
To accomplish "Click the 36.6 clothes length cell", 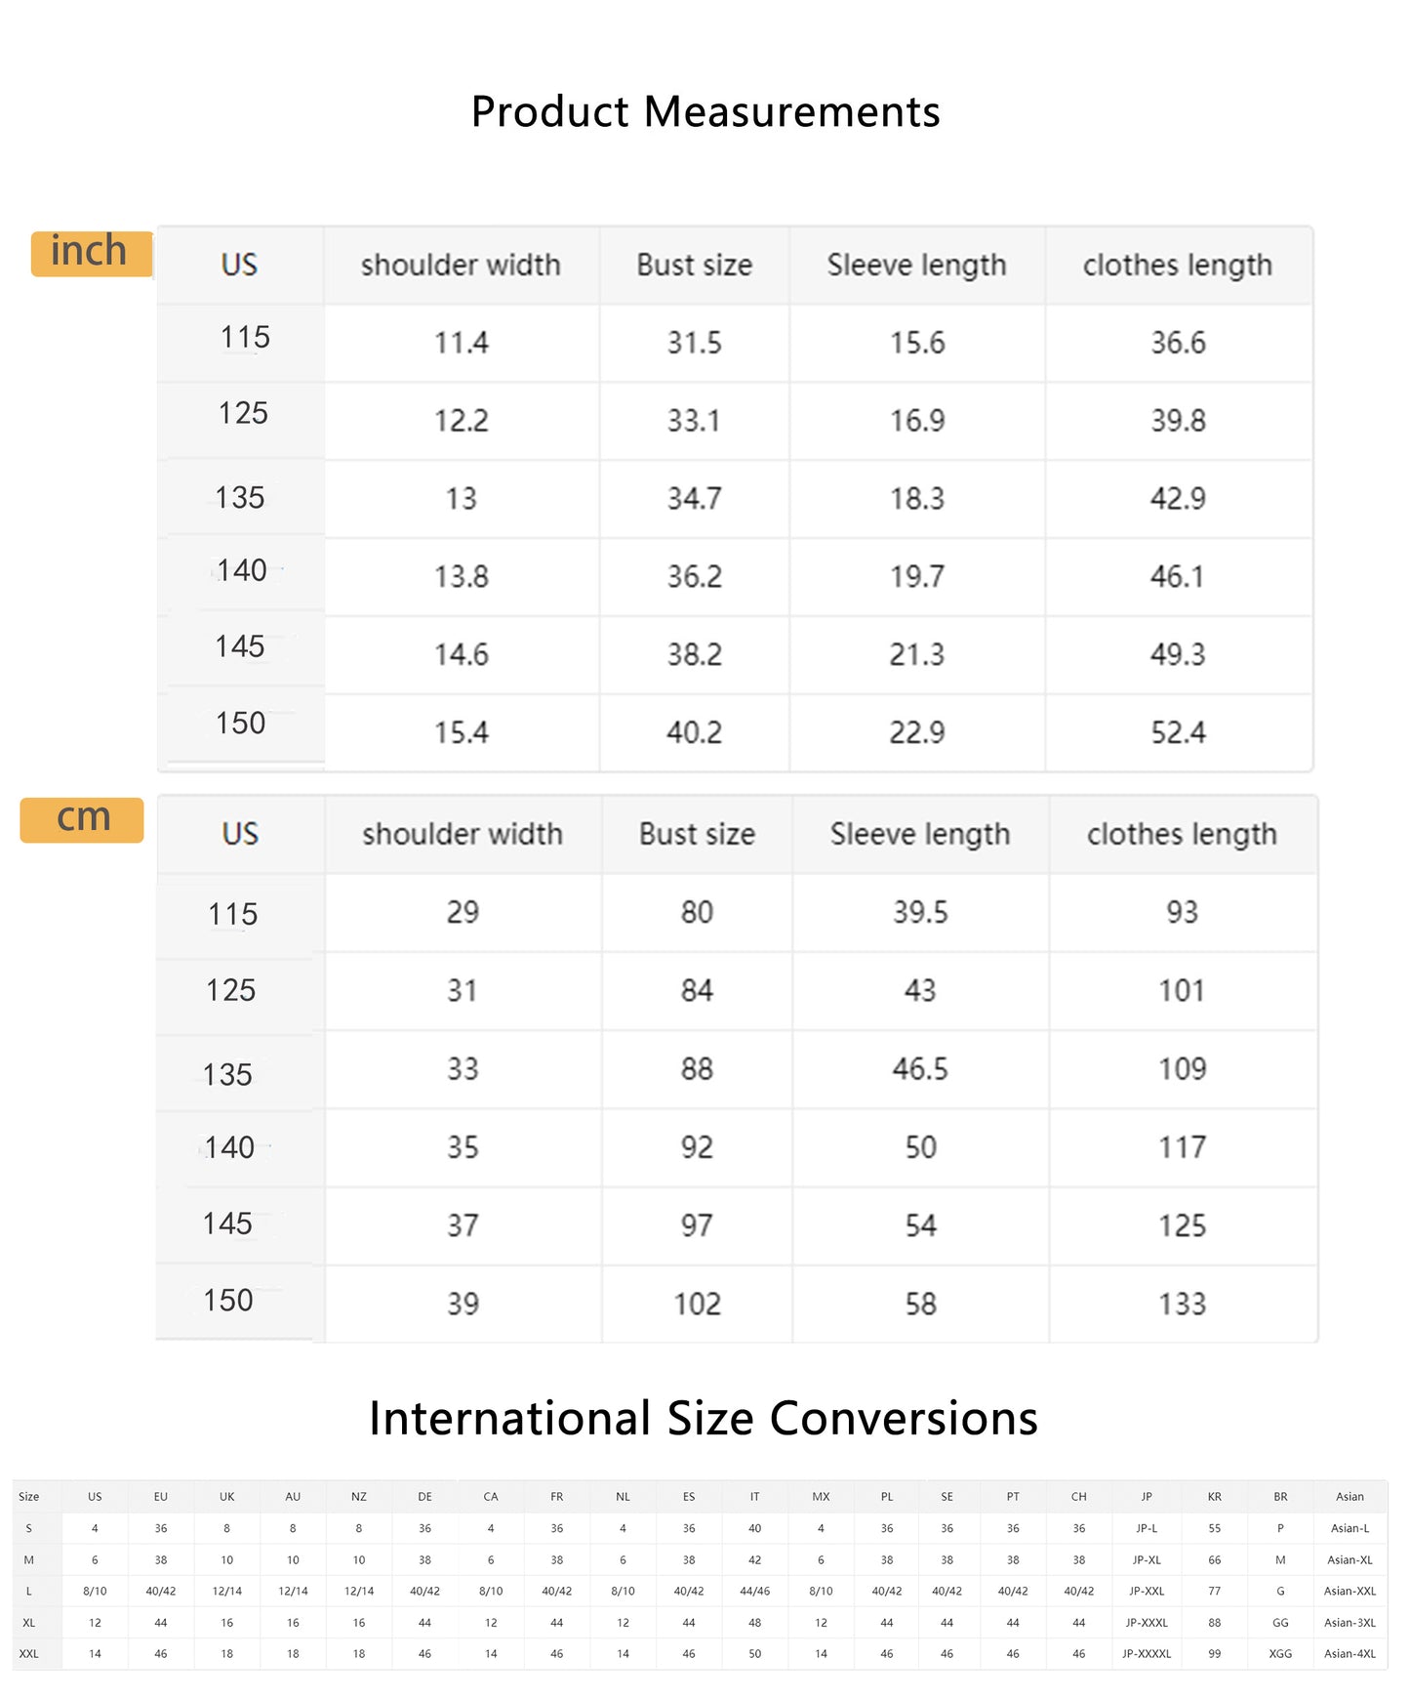I will click(1178, 343).
